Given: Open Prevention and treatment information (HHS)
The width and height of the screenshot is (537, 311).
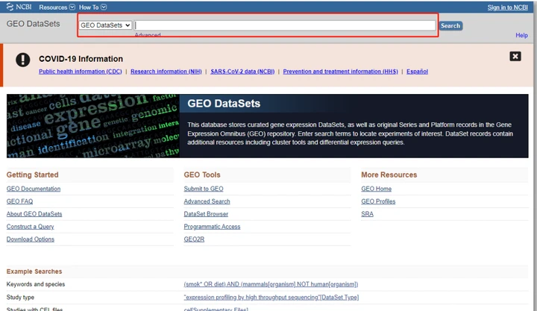Looking at the screenshot, I should 340,72.
